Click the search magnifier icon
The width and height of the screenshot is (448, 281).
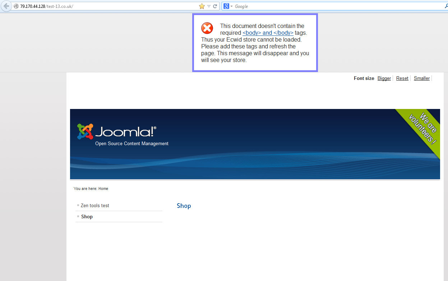[446, 6]
